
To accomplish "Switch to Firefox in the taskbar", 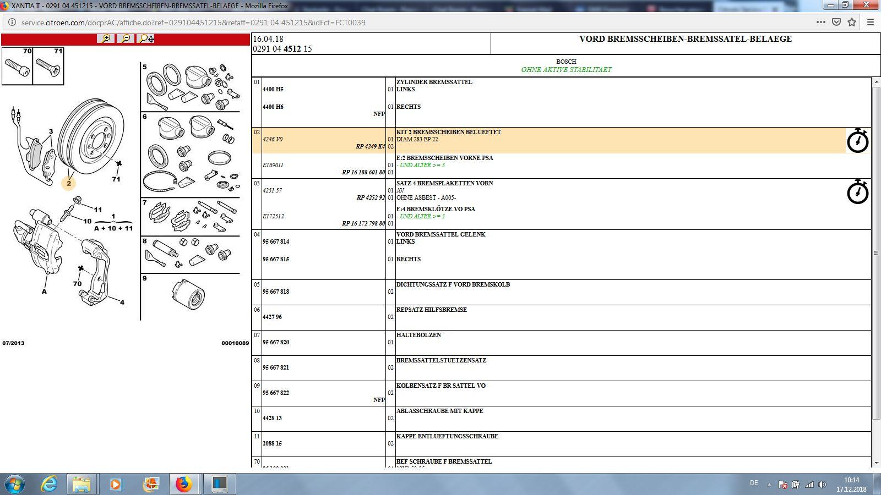I will [184, 484].
